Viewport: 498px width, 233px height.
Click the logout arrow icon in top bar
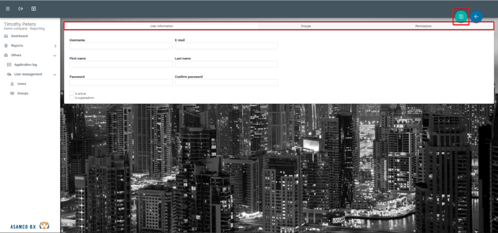click(x=20, y=9)
